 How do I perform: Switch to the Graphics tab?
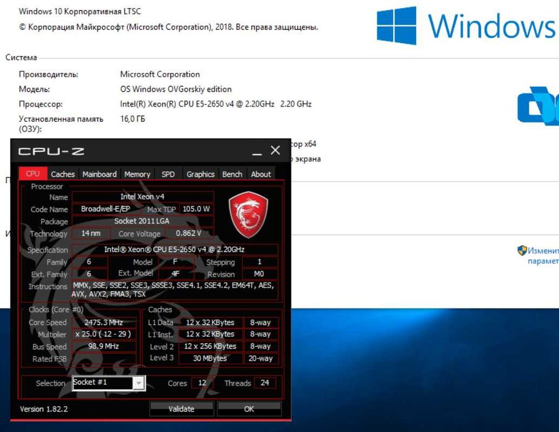pos(200,174)
